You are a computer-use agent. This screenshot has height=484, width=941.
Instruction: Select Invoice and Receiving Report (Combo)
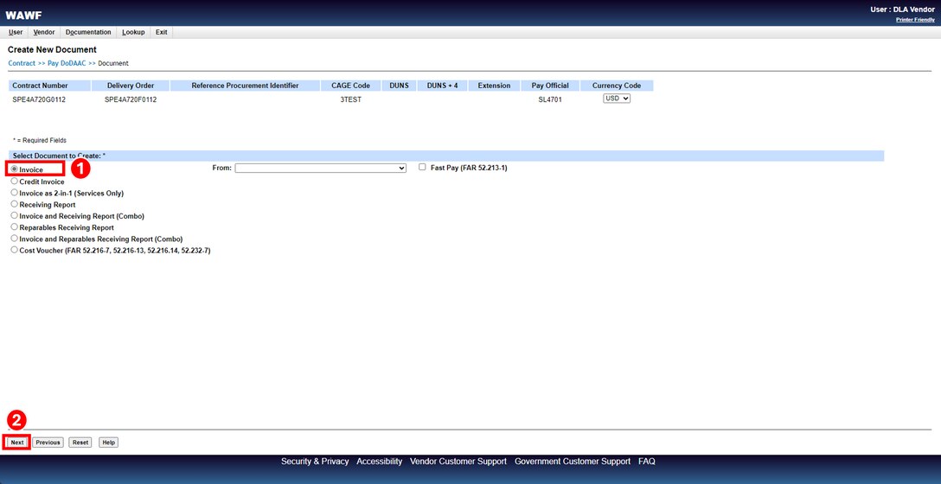tap(14, 215)
